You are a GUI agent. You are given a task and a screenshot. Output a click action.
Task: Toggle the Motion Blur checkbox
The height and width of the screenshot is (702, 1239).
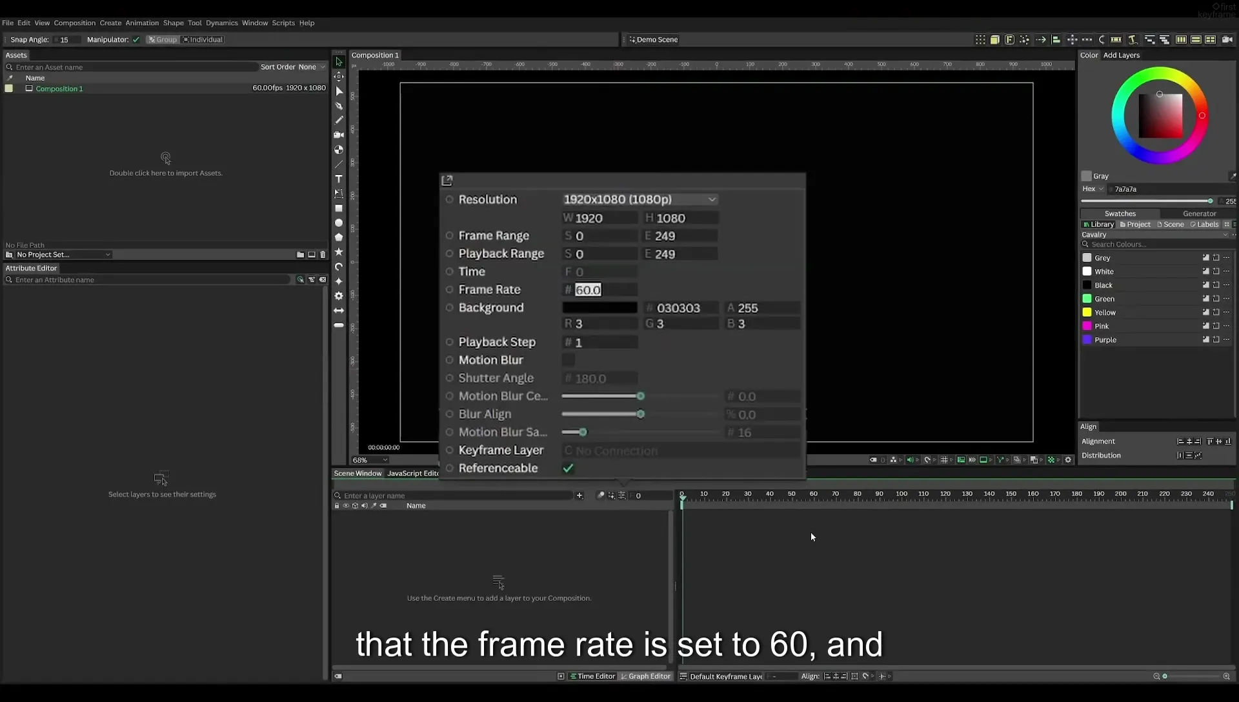[569, 360]
